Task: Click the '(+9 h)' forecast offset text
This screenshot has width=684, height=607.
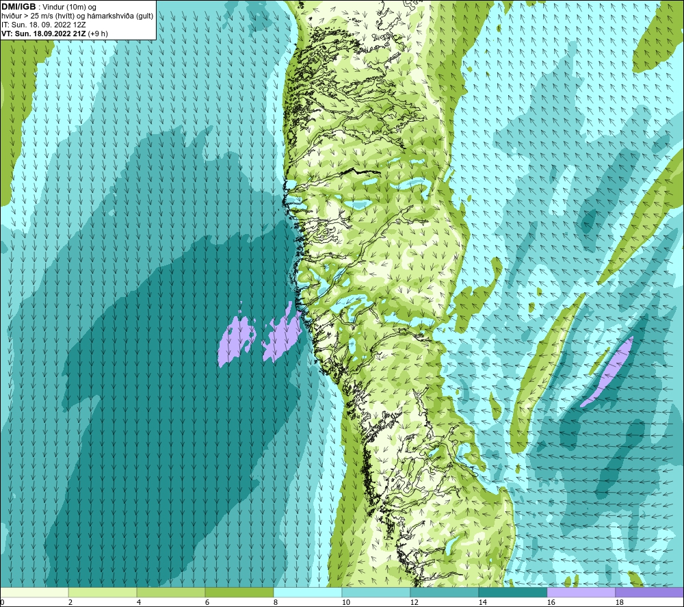Action: pos(98,34)
